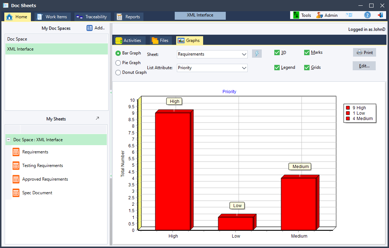Click the exit/logout door icon
Viewport: 389px width, 248px height.
pos(380,15)
